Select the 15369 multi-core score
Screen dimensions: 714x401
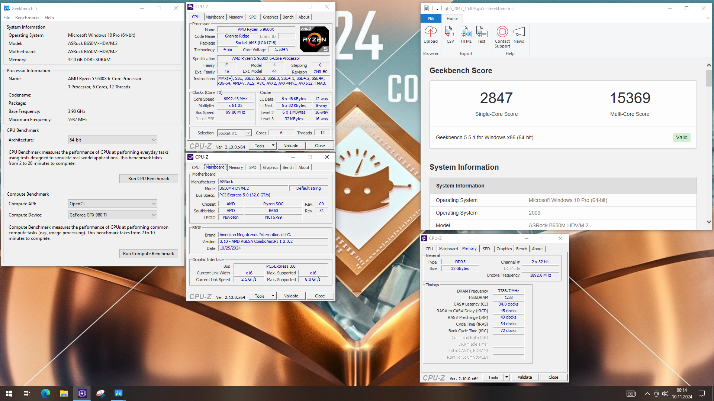[630, 98]
